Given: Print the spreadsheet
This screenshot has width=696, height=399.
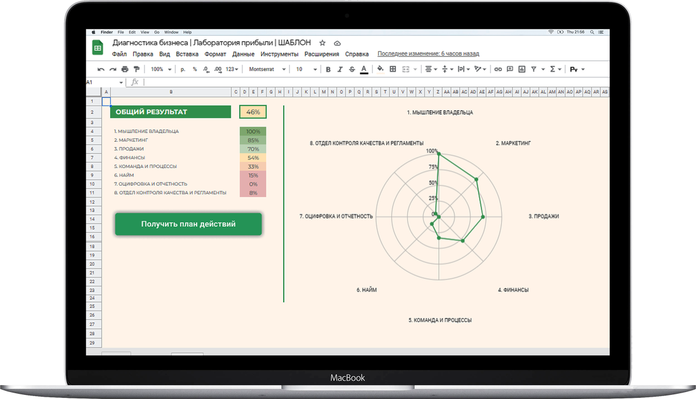Looking at the screenshot, I should click(x=125, y=69).
